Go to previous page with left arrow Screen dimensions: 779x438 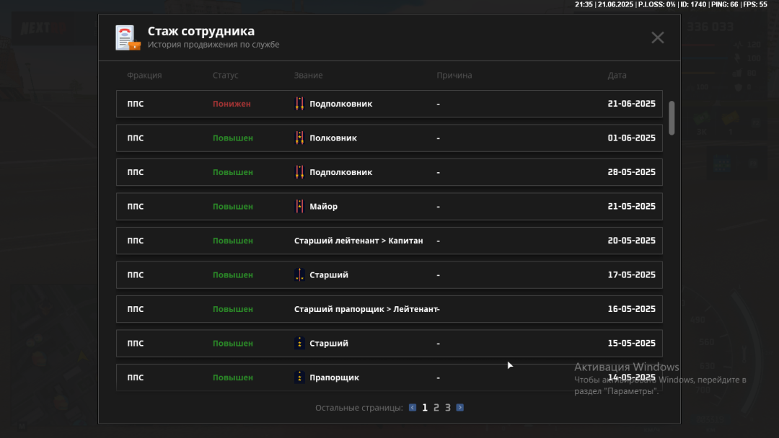click(x=413, y=408)
